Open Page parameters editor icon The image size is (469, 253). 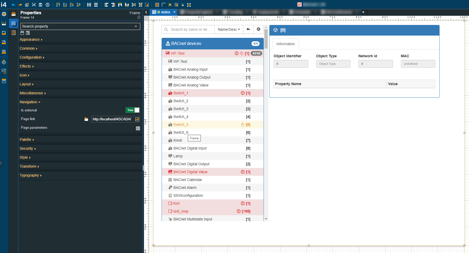(x=138, y=128)
